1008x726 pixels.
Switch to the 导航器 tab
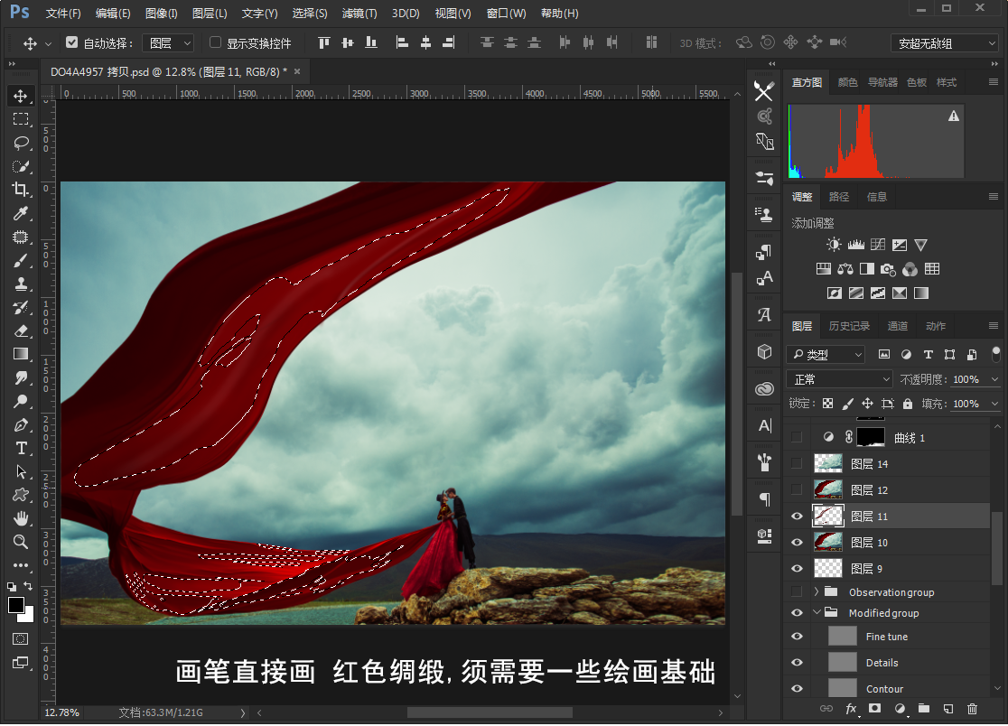point(882,82)
